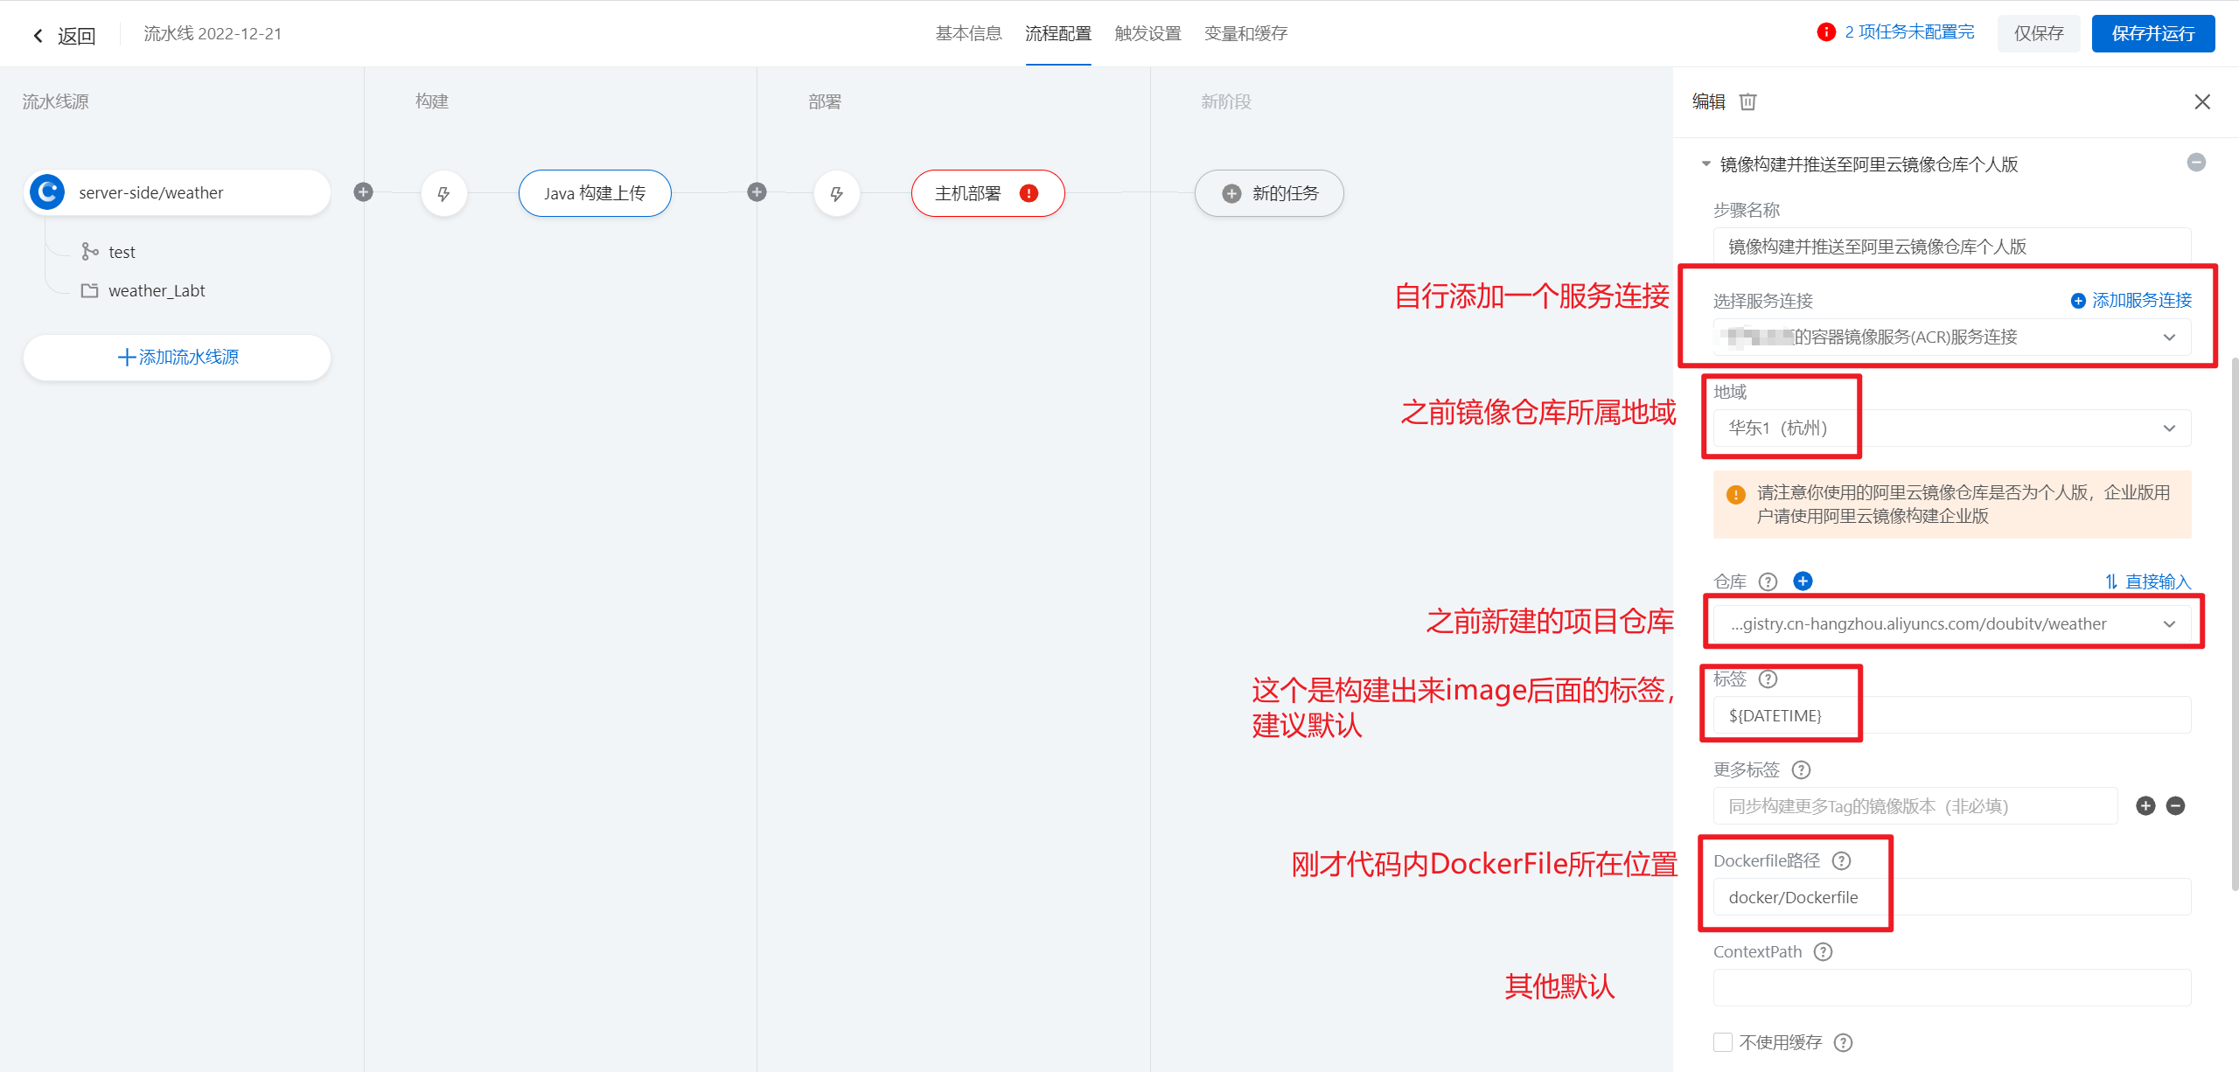Remove tag row with dark minus icon
The height and width of the screenshot is (1072, 2239).
click(x=2175, y=805)
